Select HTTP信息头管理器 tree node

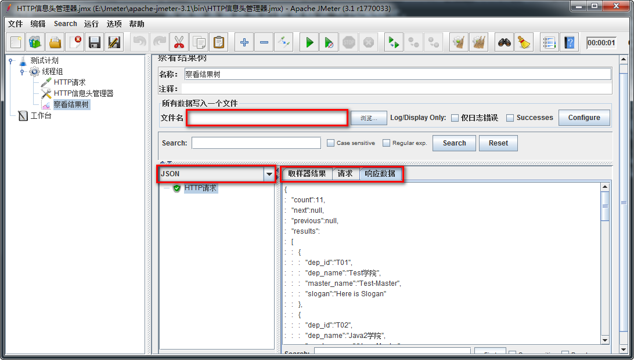[83, 94]
